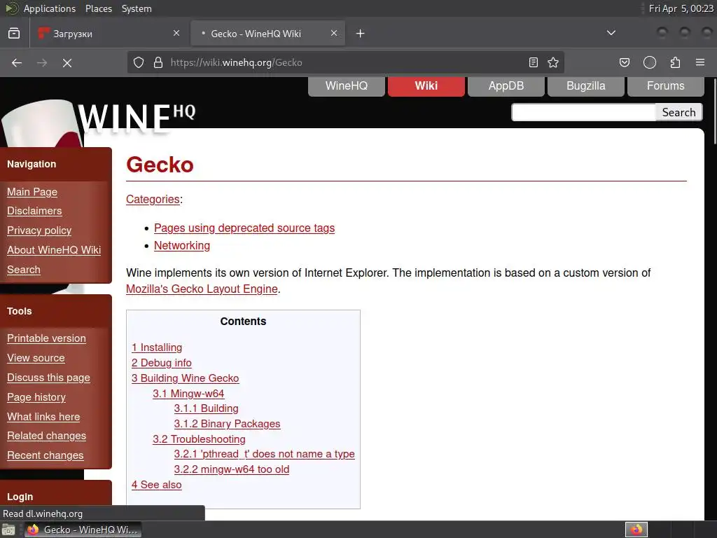Jump to 3.2 Troubleshooting section
The width and height of the screenshot is (717, 538).
199,439
